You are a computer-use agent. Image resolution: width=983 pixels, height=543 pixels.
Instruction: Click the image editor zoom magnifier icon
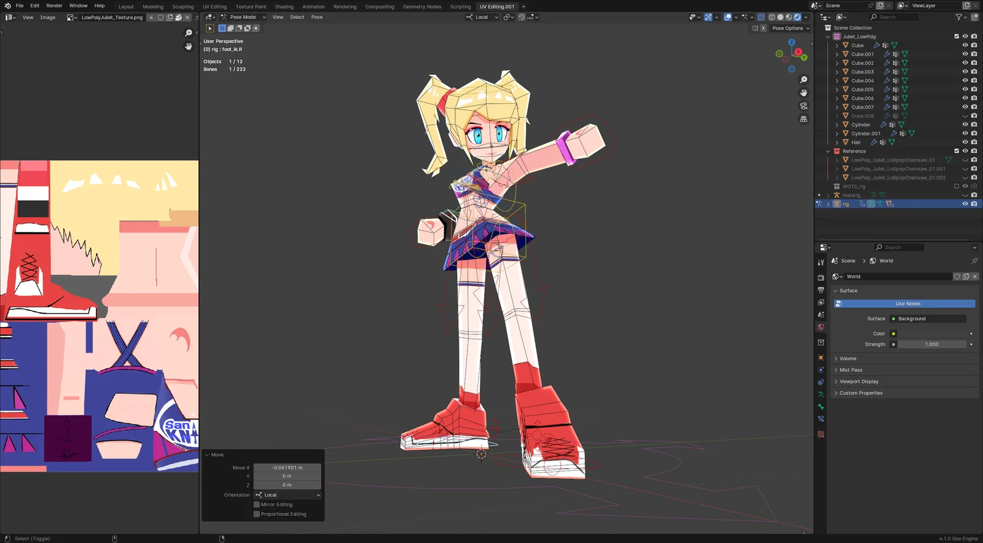coord(189,33)
